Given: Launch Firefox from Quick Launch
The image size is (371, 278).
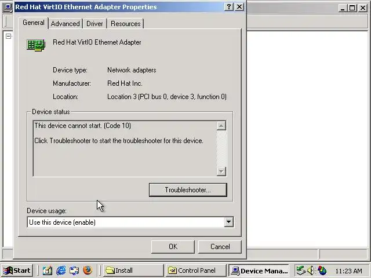Looking at the screenshot, I should pos(88,270).
